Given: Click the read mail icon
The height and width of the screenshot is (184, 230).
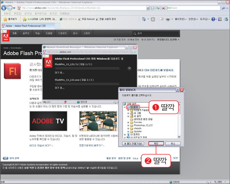Looking at the screenshot, I should click(161, 19).
